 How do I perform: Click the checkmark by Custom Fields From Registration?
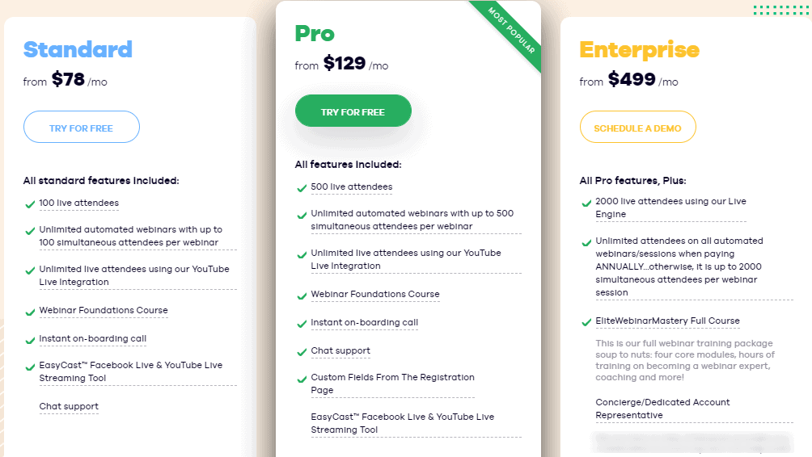(302, 379)
